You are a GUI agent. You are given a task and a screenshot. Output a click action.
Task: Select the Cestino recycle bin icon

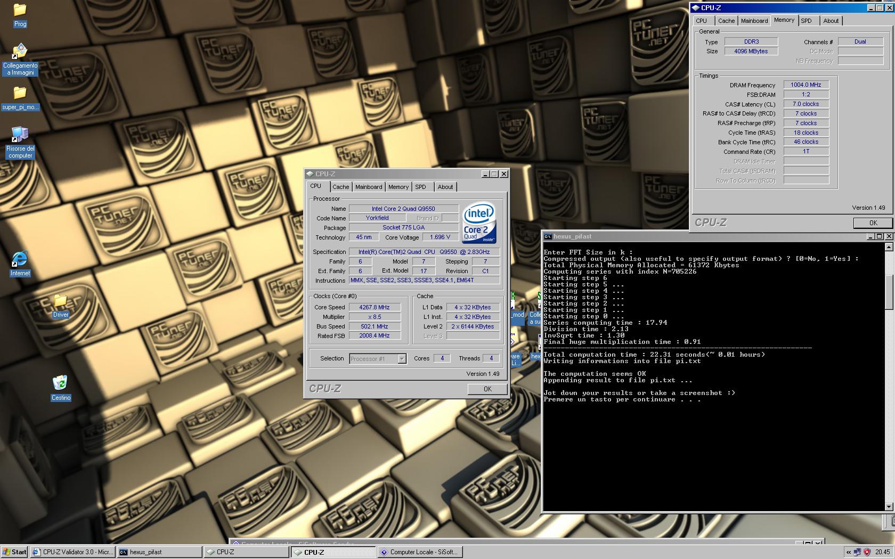(60, 383)
